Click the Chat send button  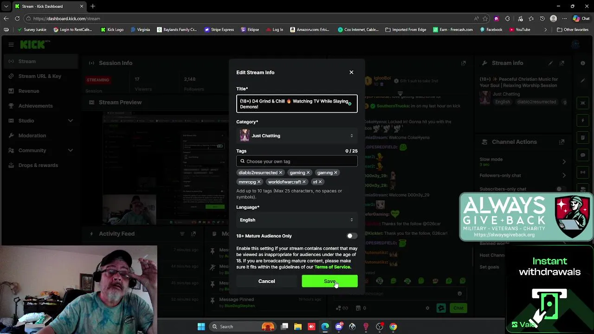coord(458,308)
